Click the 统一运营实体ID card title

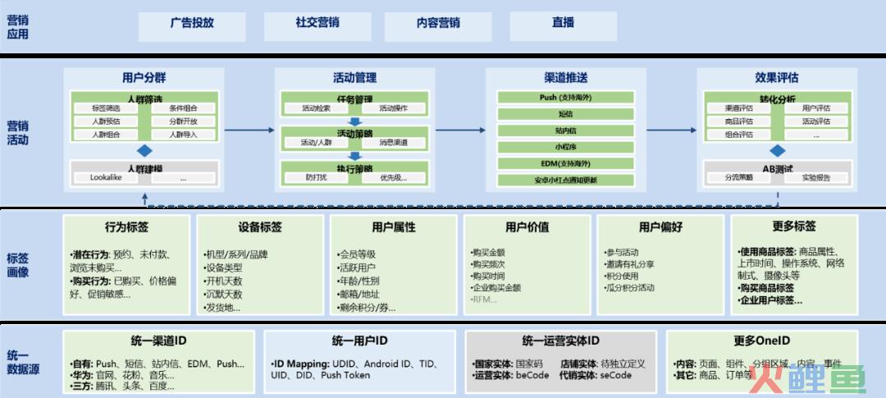click(560, 341)
